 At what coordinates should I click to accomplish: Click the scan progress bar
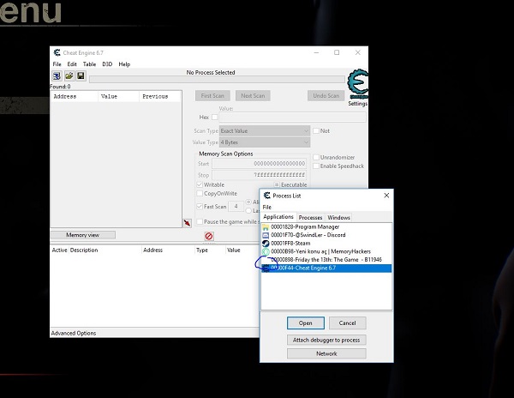[217, 80]
